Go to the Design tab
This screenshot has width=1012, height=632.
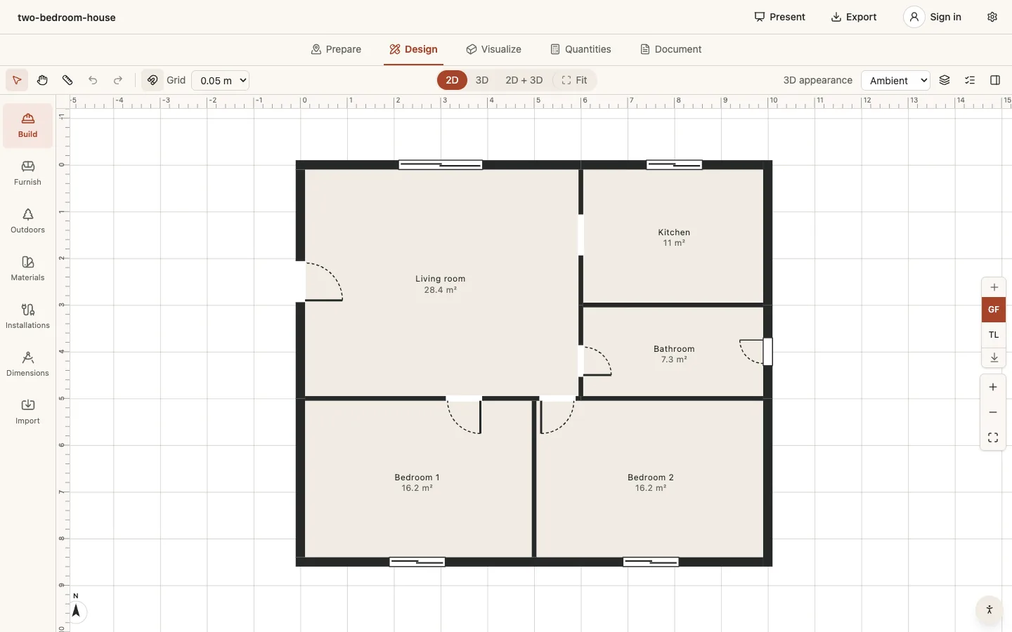[x=413, y=49]
